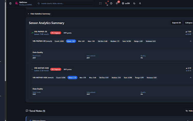Click the Range: 0.70 chip
The height and width of the screenshot is (121, 193).
139,78
